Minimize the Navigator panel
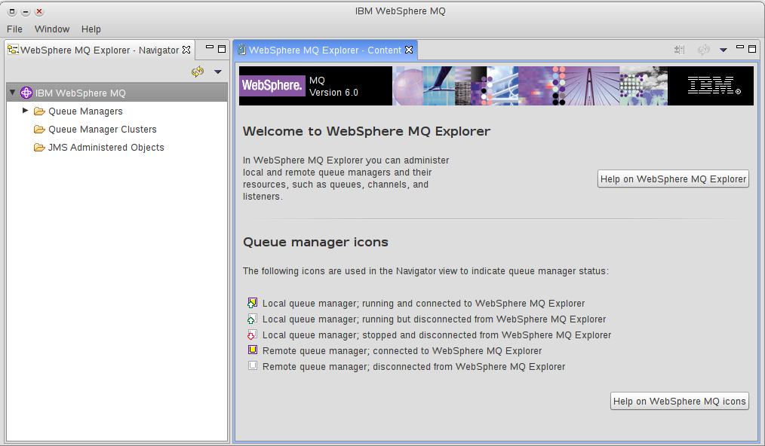 (210, 47)
